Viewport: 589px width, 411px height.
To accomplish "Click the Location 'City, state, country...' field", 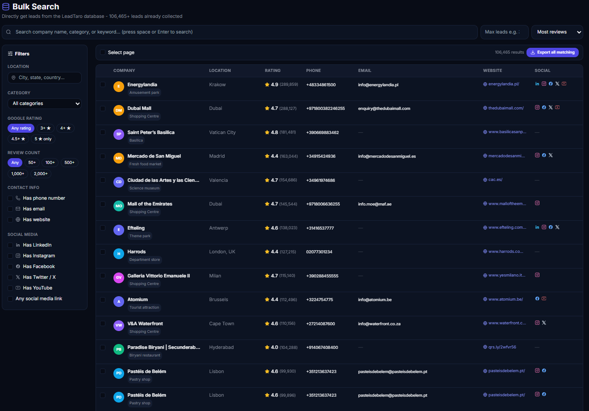I will (45, 78).
